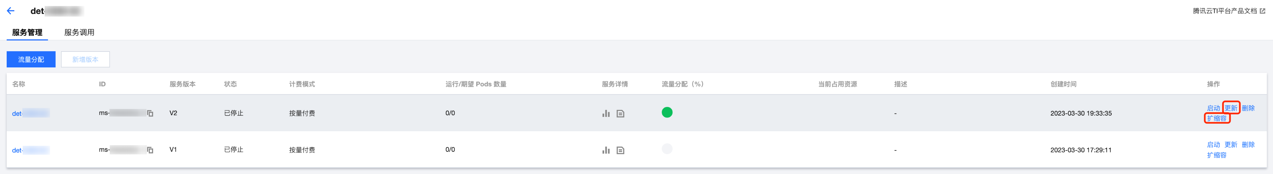Click the 流量分配 button
This screenshot has height=174, width=1273.
31,59
